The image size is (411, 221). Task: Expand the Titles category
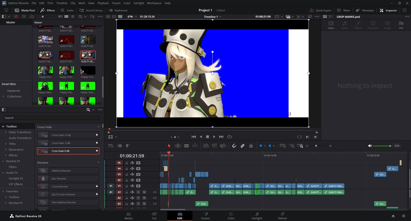pos(5,144)
